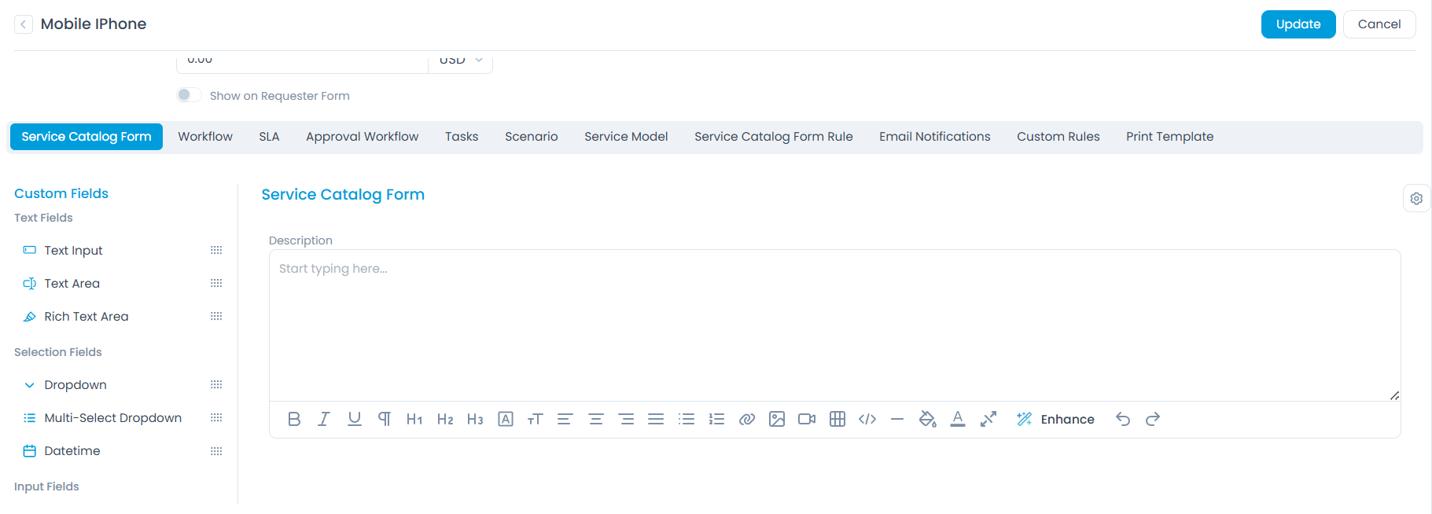The image size is (1432, 514).
Task: Select the Multi-Select Dropdown field type
Action: 112,418
